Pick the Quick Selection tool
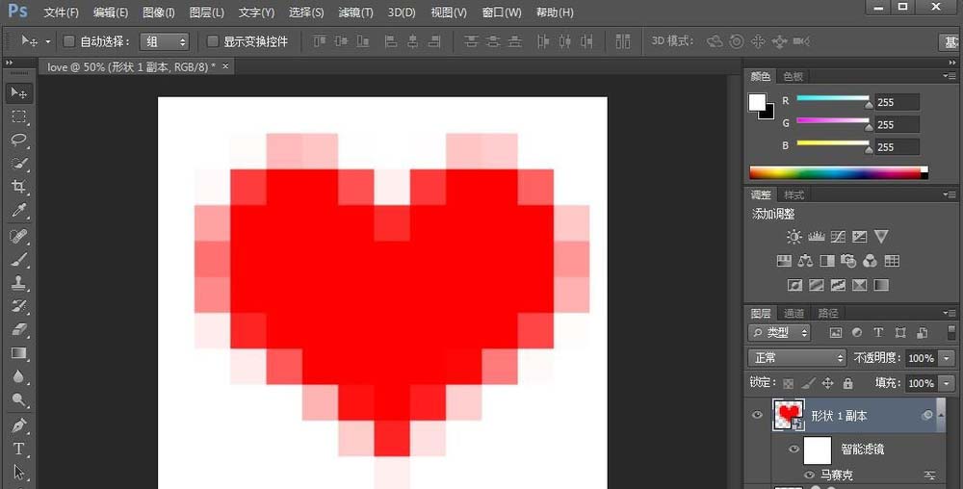 coord(19,164)
